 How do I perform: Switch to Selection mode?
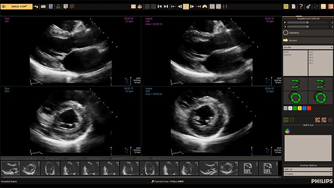tap(308, 33)
